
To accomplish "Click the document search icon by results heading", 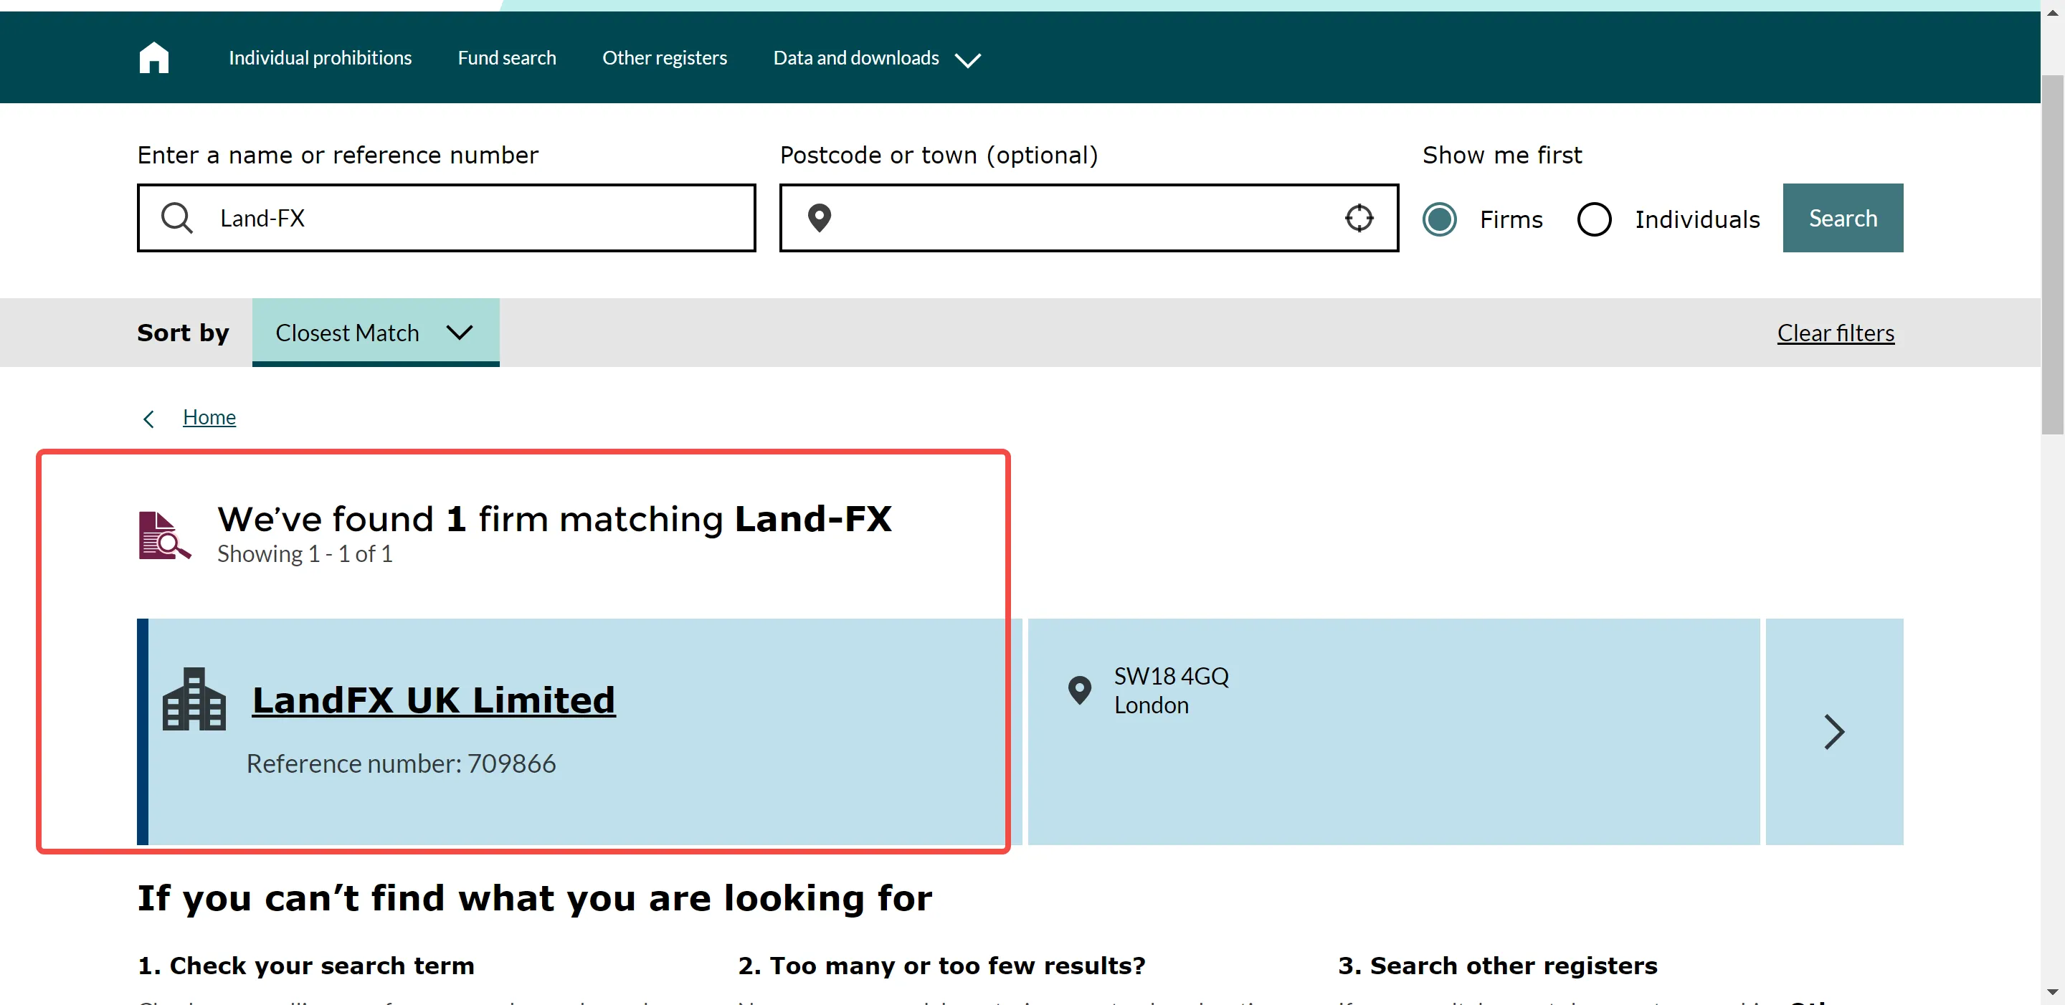I will 164,535.
